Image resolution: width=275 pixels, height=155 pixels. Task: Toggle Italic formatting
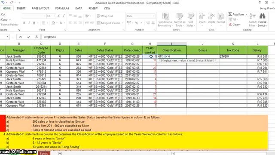coord(29,23)
